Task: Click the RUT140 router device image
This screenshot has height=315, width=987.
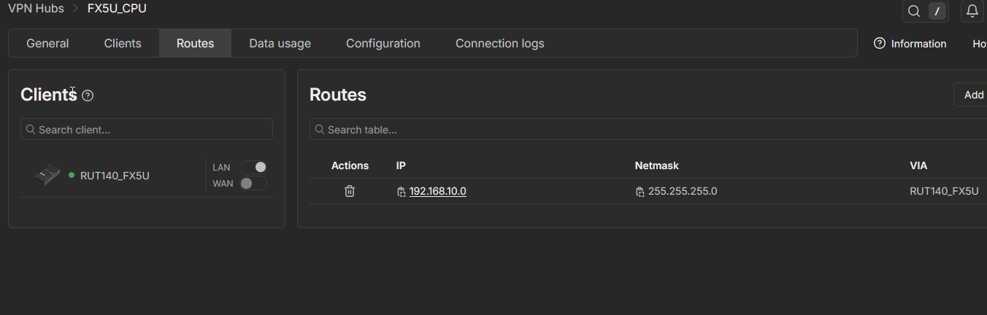Action: [x=47, y=176]
